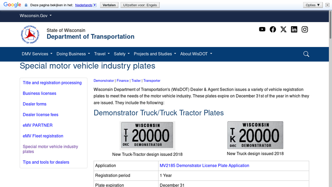
Task: Close the Google translate bar
Action: pos(327,5)
